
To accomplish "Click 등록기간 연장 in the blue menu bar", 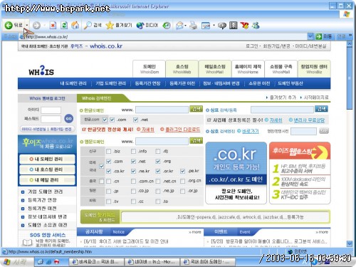I will [147, 83].
